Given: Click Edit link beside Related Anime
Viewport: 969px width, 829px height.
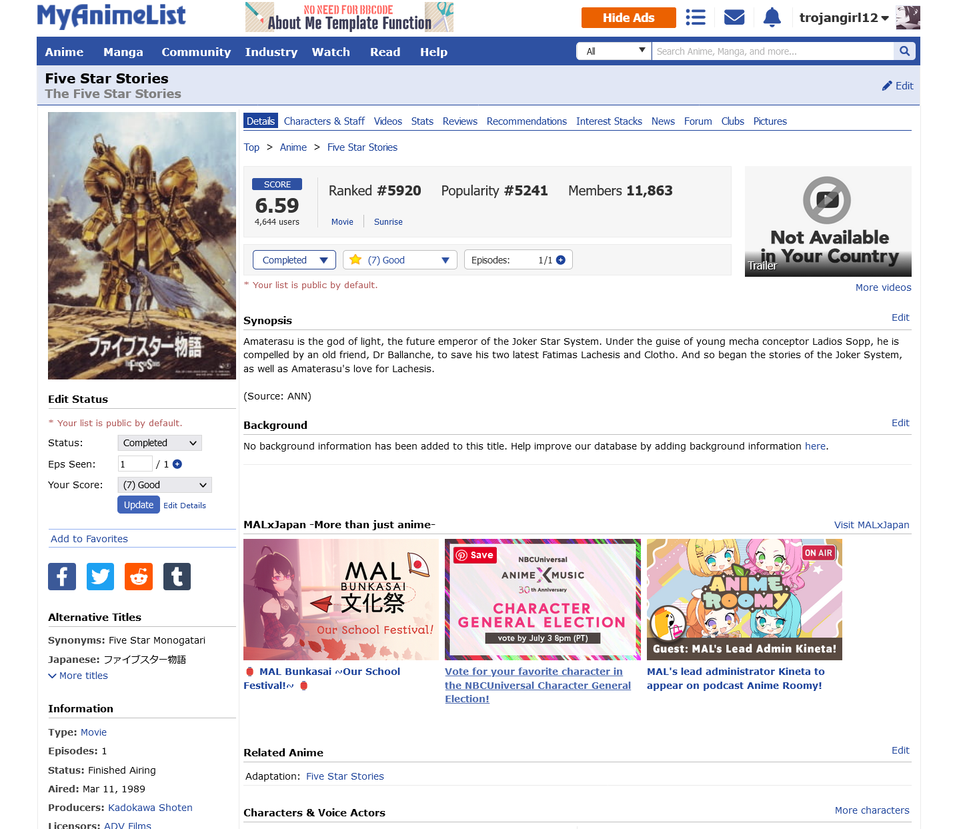Looking at the screenshot, I should pyautogui.click(x=900, y=750).
